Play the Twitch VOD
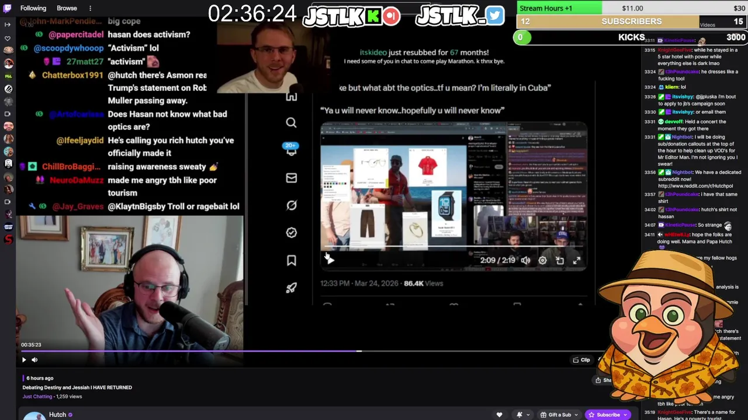 pos(24,360)
